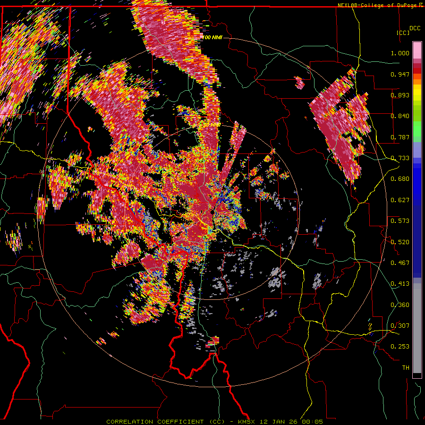Click the 0.893 legend value
425x425 pixels.
[400, 95]
